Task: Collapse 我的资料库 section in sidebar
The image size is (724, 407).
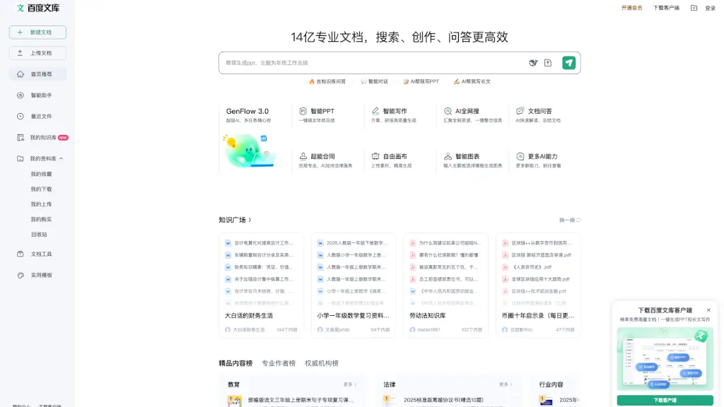Action: (62, 158)
